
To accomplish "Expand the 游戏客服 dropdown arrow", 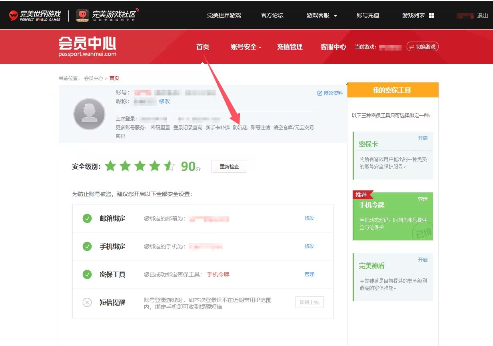I will click(335, 16).
